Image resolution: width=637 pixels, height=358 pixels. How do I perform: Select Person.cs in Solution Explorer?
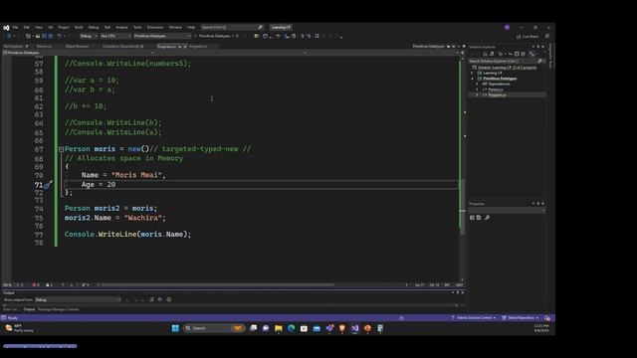(496, 89)
